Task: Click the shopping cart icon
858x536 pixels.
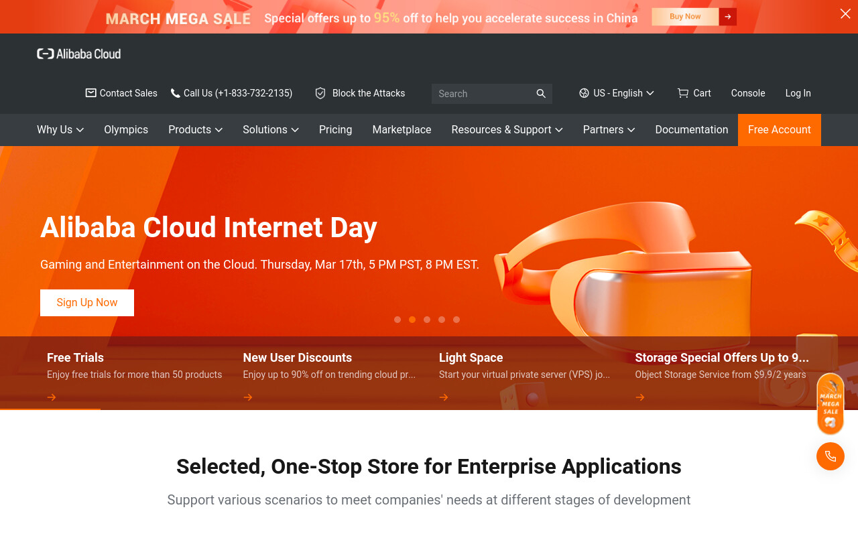Action: click(x=683, y=93)
